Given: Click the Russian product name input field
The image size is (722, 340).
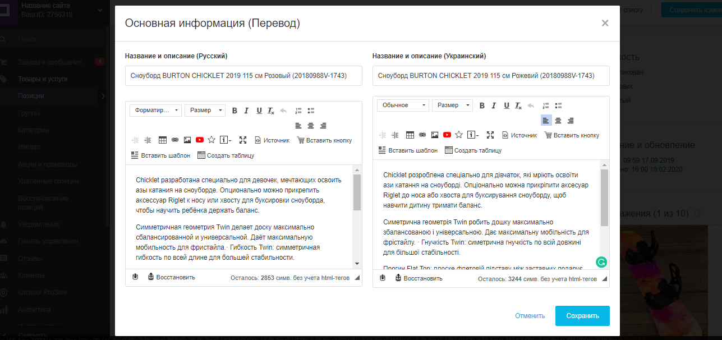Looking at the screenshot, I should click(x=243, y=76).
